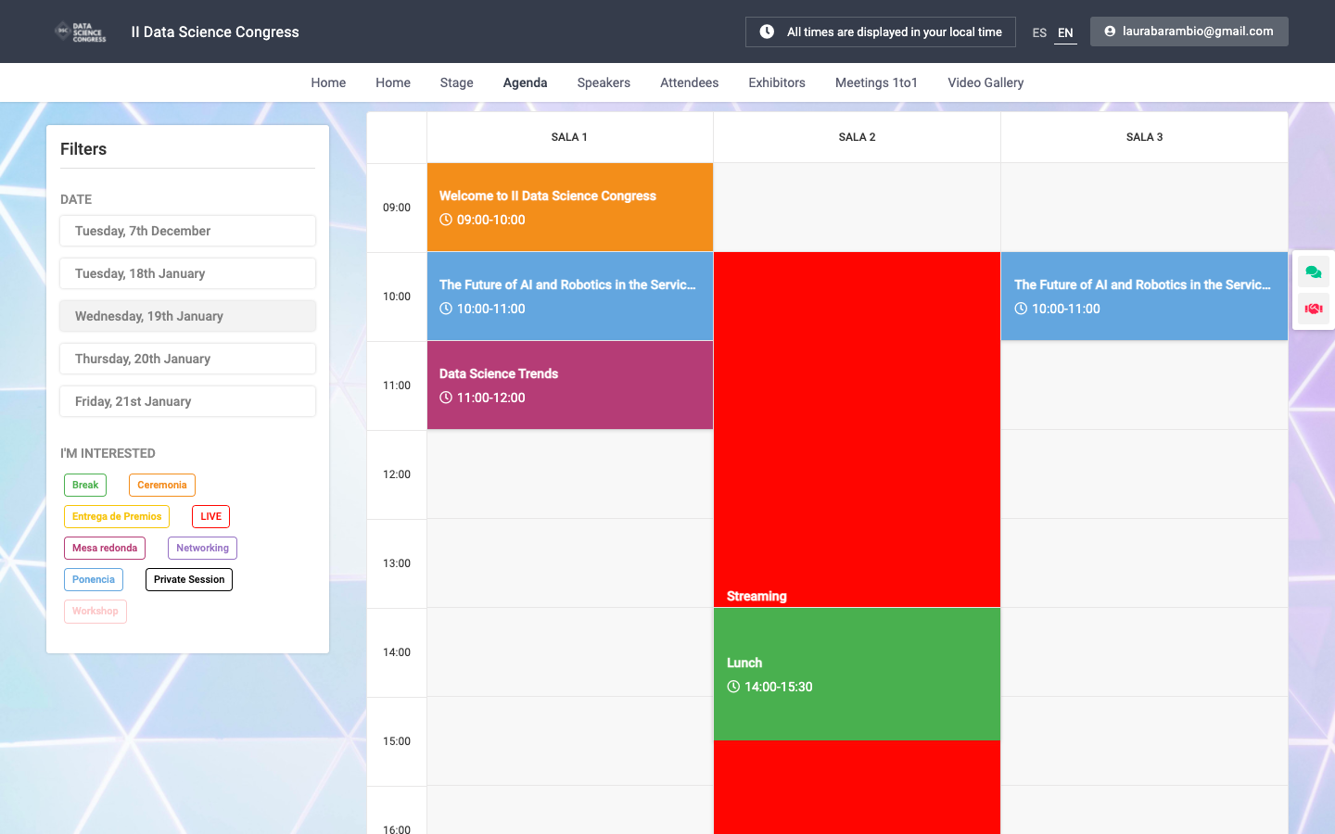Image resolution: width=1335 pixels, height=834 pixels.
Task: Enable the Private Session filter tag
Action: (189, 579)
